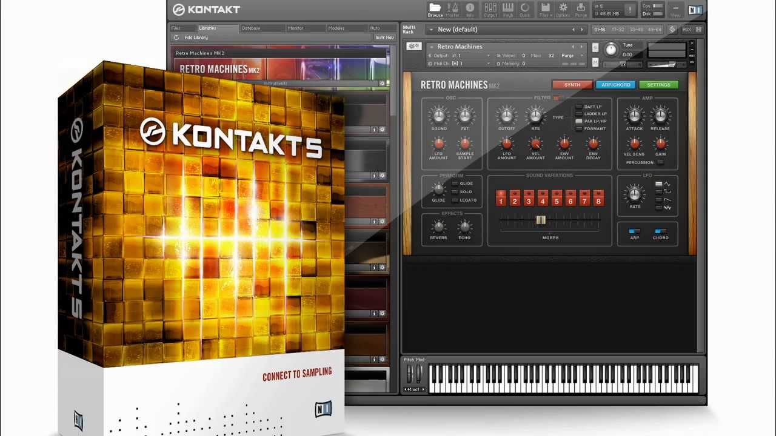
Task: Click the rack minimize-all icon beside AUX
Action: [698, 29]
